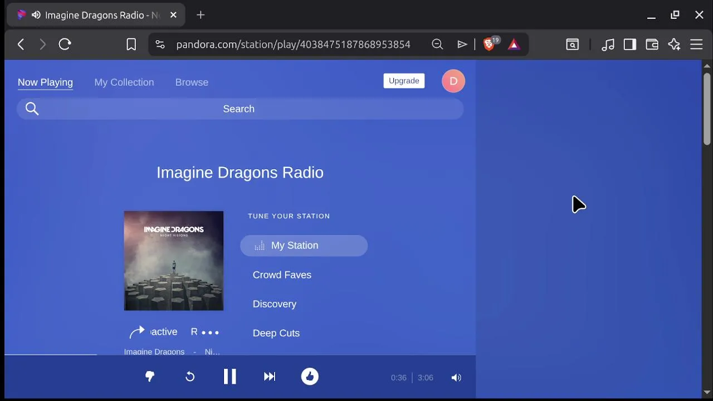Select Crowd Faves tuning mode

(x=282, y=275)
